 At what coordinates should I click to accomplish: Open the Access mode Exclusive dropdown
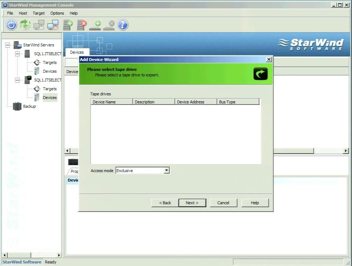pos(166,170)
